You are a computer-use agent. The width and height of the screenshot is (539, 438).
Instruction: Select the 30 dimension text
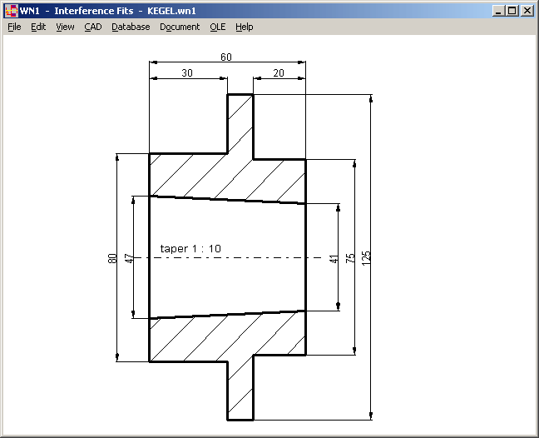point(187,73)
